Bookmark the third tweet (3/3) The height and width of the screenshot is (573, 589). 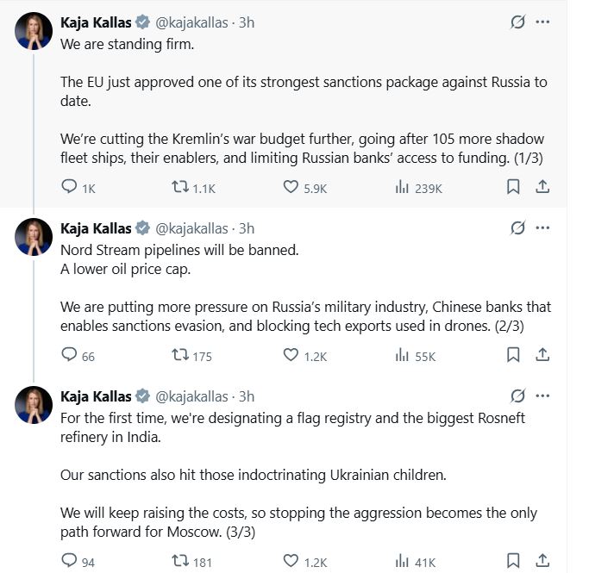tap(512, 562)
